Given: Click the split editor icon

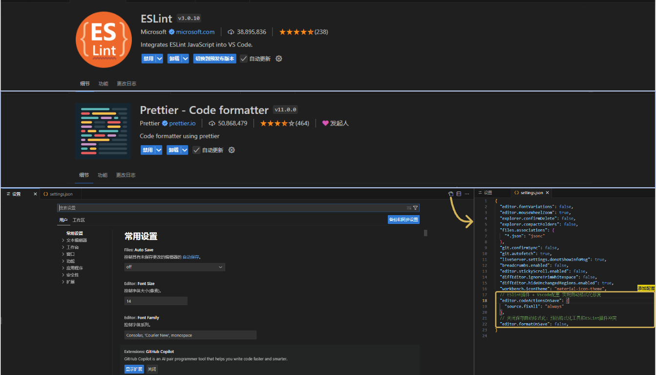Looking at the screenshot, I should (459, 194).
